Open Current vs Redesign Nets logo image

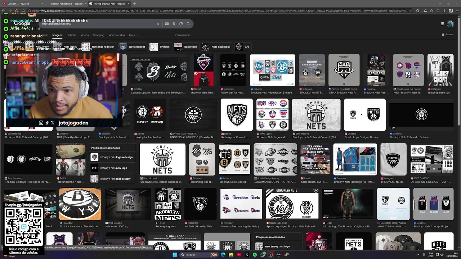click(150, 115)
